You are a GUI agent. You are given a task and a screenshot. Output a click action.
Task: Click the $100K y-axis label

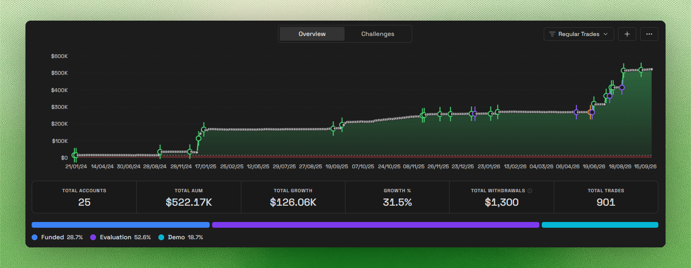pos(60,141)
